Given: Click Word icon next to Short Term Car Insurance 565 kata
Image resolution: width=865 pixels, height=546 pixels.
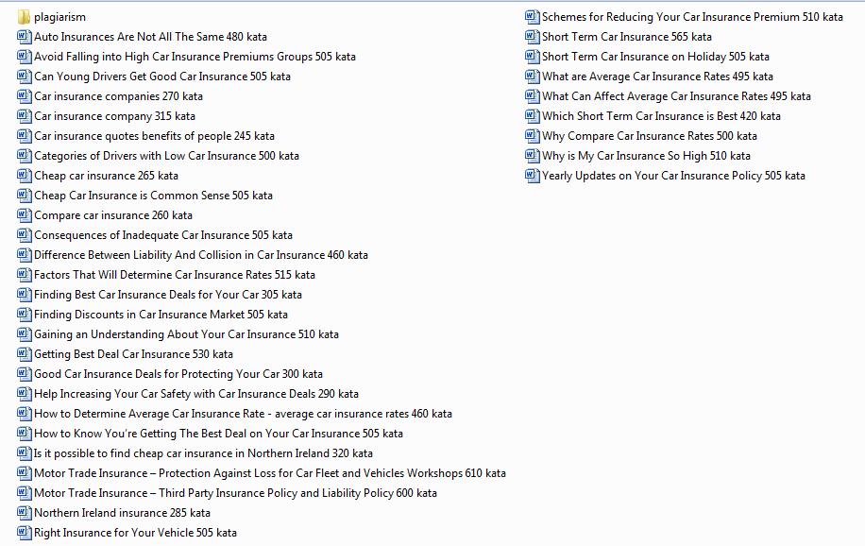Looking at the screenshot, I should point(532,37).
